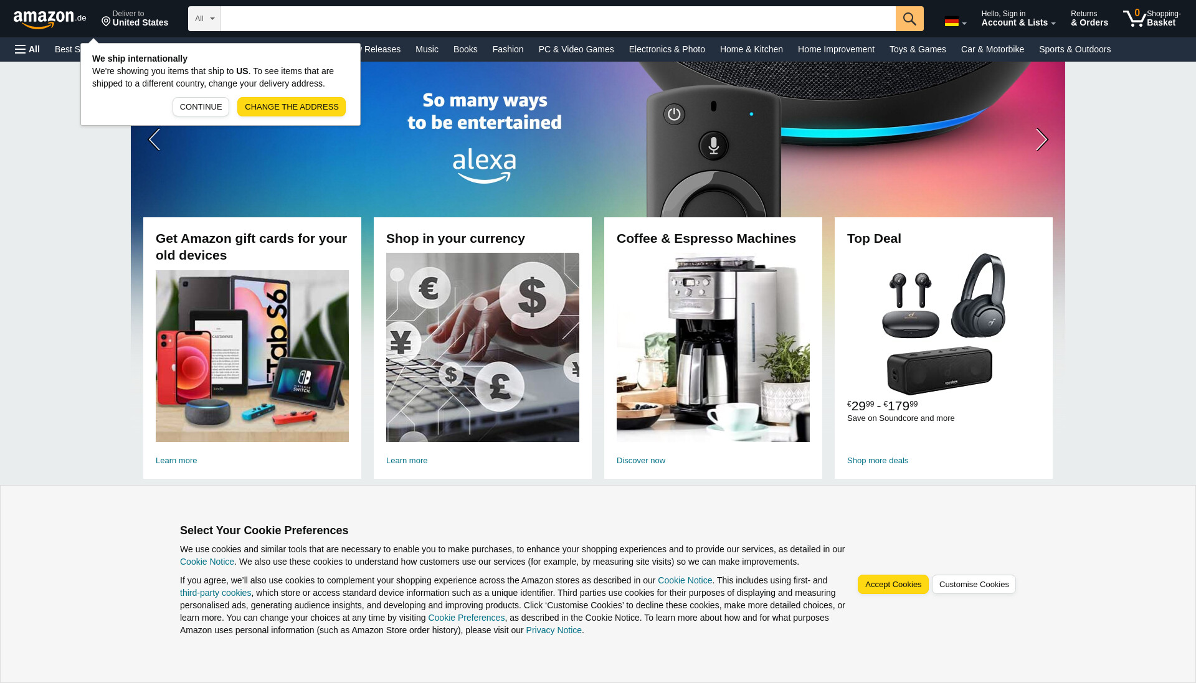Expand the All search category dropdown
The image size is (1196, 683).
(204, 19)
